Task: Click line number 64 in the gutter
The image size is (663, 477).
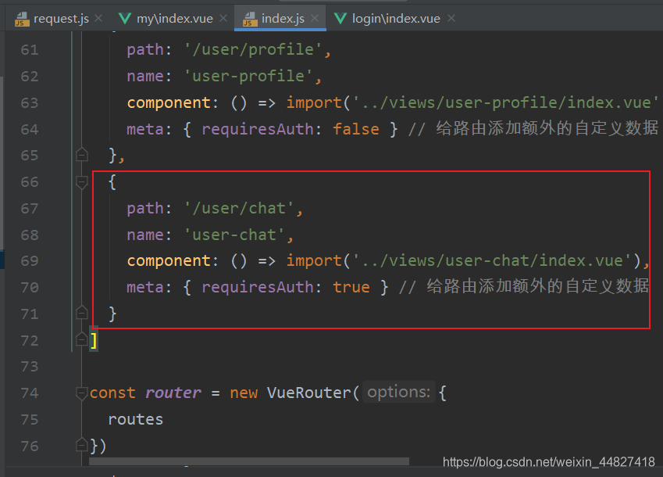Action: (30, 129)
